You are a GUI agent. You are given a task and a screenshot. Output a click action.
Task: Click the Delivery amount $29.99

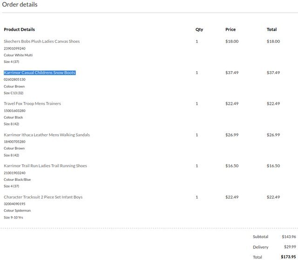(x=290, y=246)
